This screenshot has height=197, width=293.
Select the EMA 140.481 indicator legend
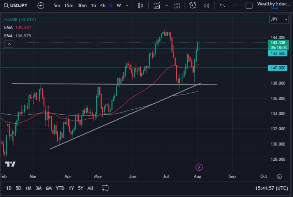click(17, 27)
